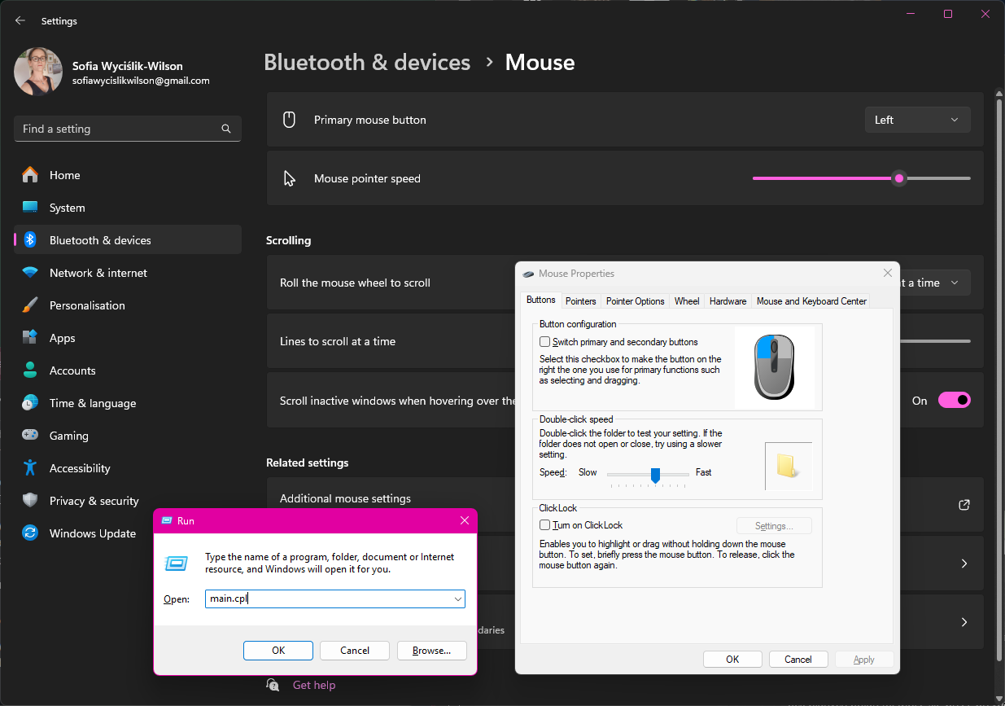
Task: Select the Mouse and Keyboard Center tab
Action: tap(811, 301)
